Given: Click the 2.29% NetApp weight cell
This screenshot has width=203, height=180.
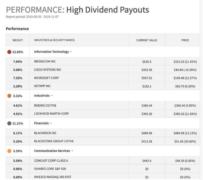Looking at the screenshot, I should [18, 86].
